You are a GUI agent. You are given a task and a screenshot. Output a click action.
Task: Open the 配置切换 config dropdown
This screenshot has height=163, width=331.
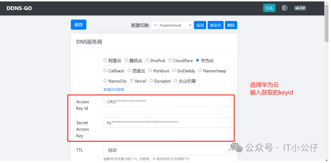[x=172, y=25]
